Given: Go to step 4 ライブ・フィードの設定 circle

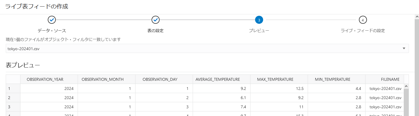Looking at the screenshot, I should [x=363, y=20].
